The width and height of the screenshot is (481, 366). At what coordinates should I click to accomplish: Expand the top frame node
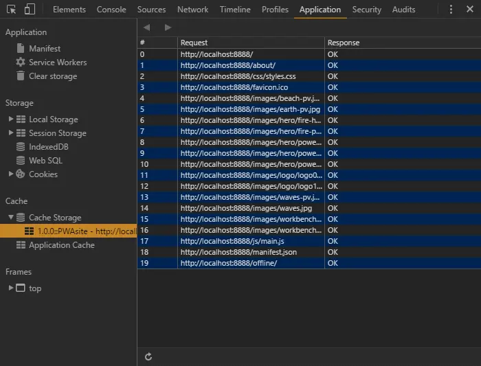[x=11, y=288]
